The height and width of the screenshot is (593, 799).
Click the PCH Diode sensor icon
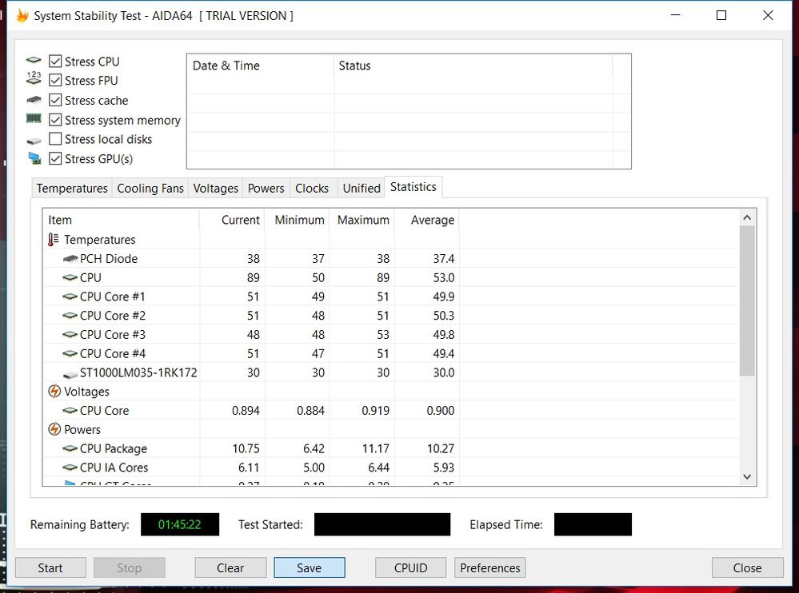(70, 259)
